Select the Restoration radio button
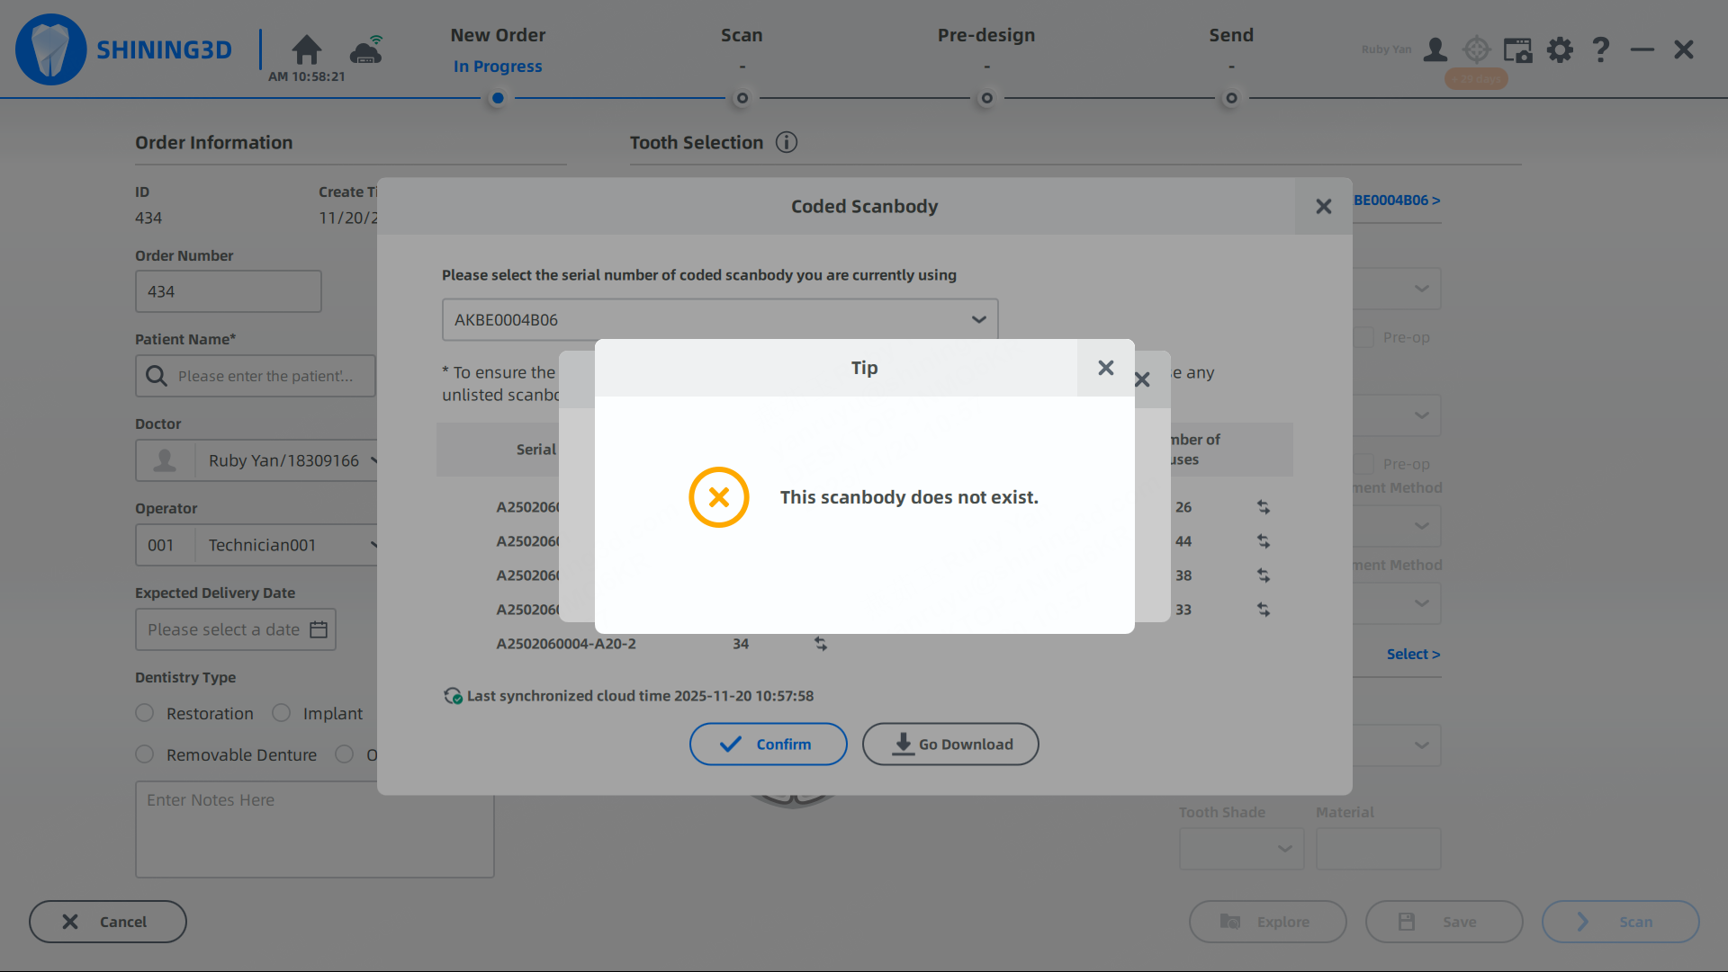Image resolution: width=1728 pixels, height=972 pixels. 145,713
